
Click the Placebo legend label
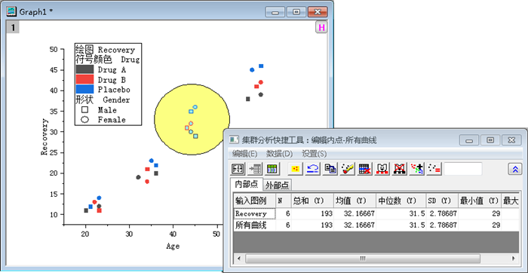point(114,90)
